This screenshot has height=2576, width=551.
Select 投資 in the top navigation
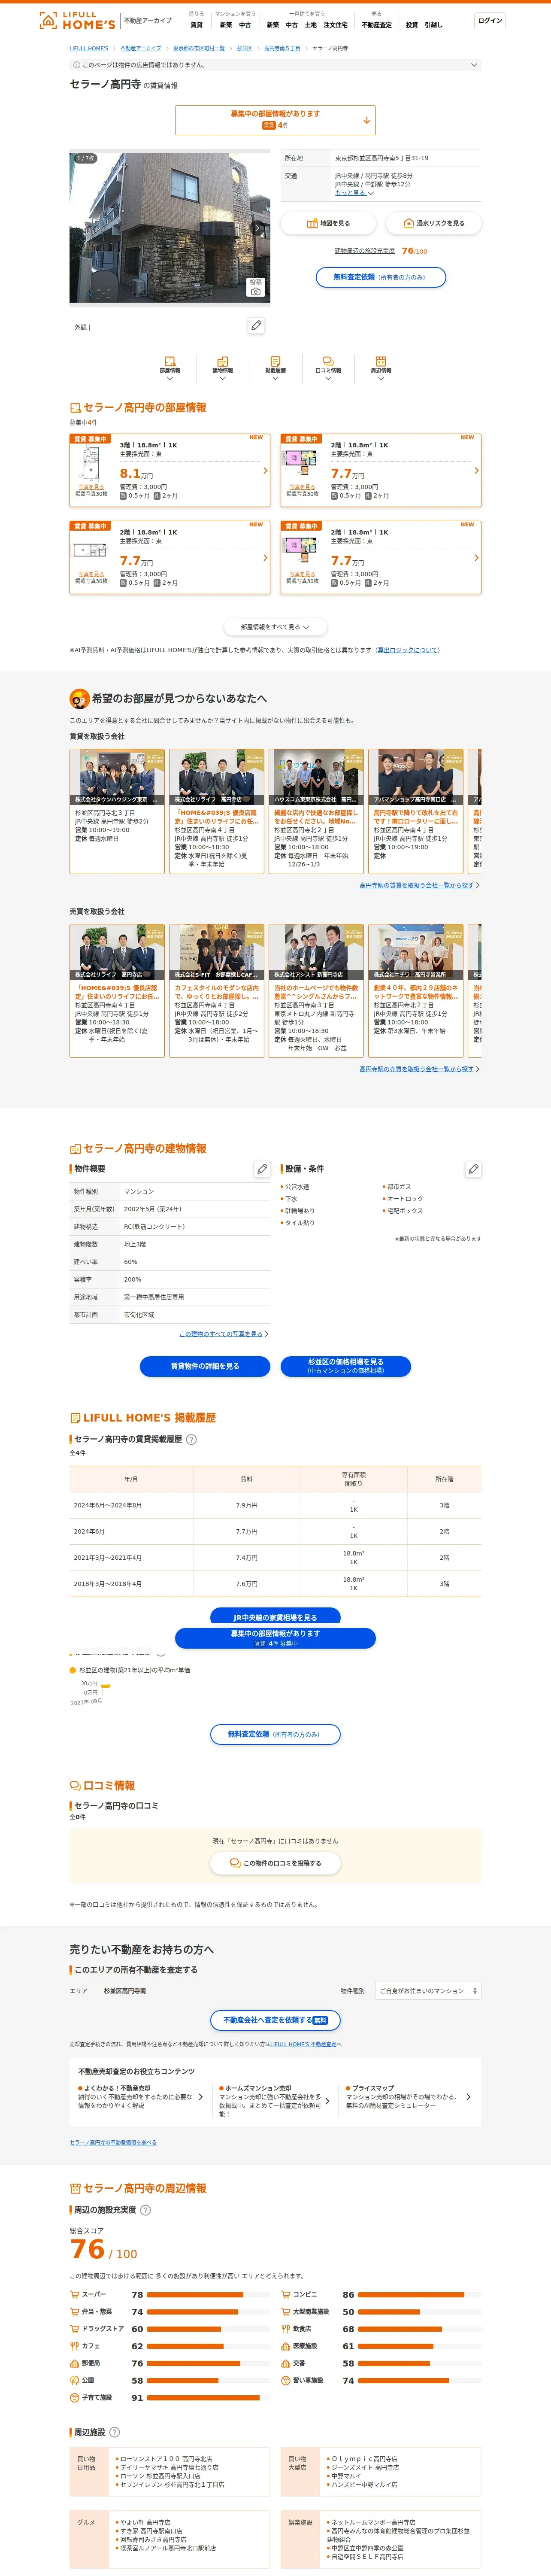[411, 25]
